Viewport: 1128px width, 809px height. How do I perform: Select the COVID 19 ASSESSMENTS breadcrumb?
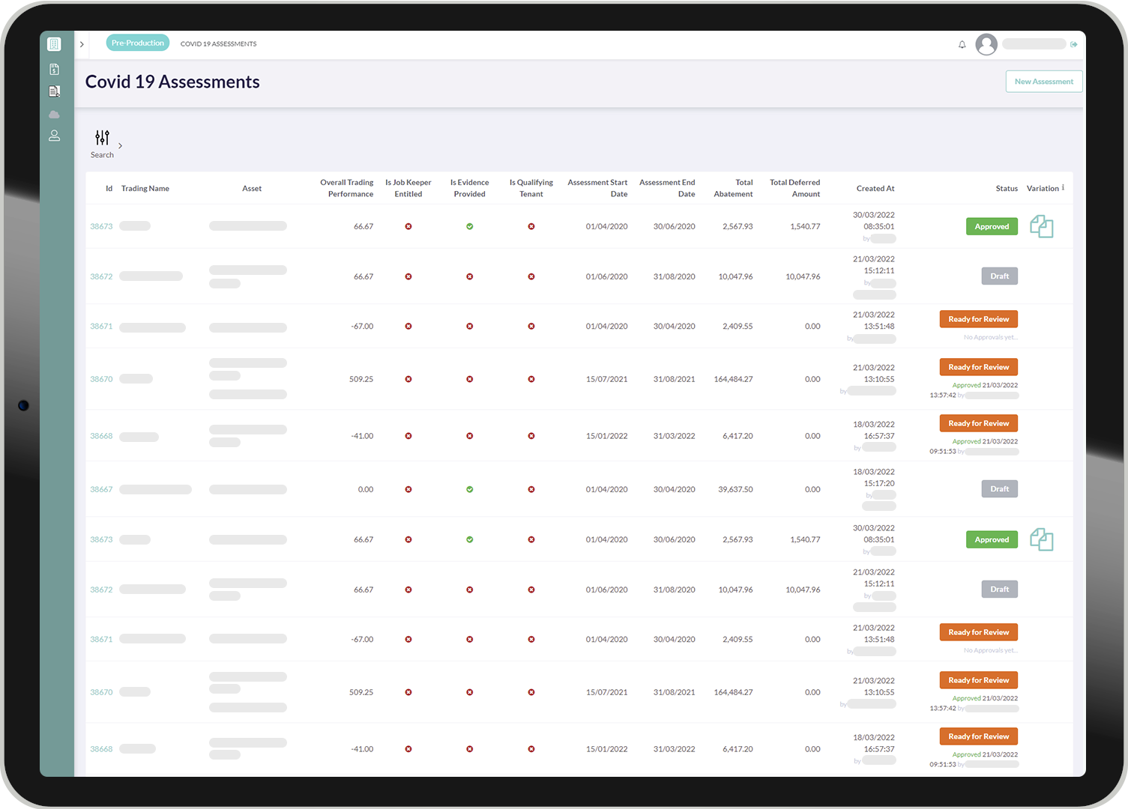point(218,44)
